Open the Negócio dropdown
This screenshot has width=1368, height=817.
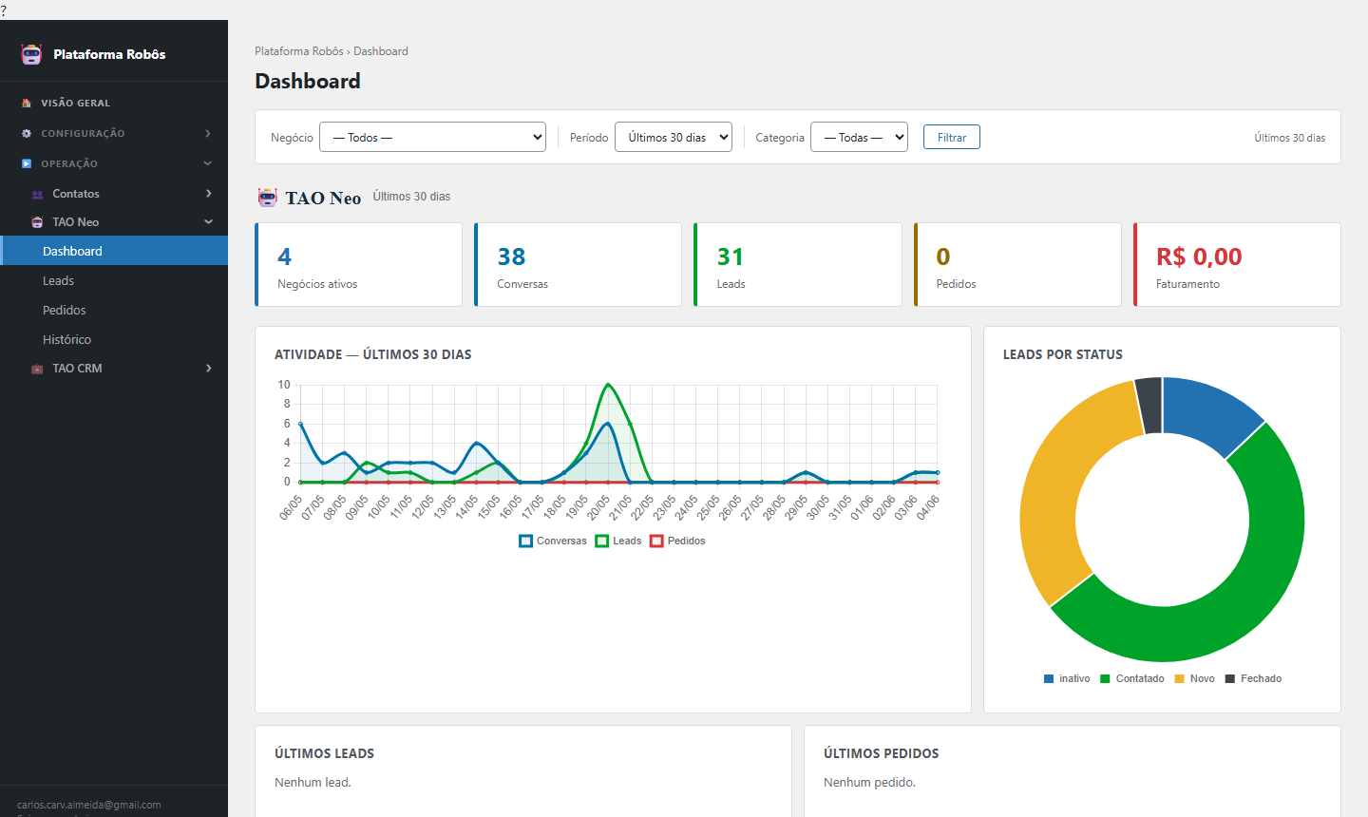click(x=432, y=137)
